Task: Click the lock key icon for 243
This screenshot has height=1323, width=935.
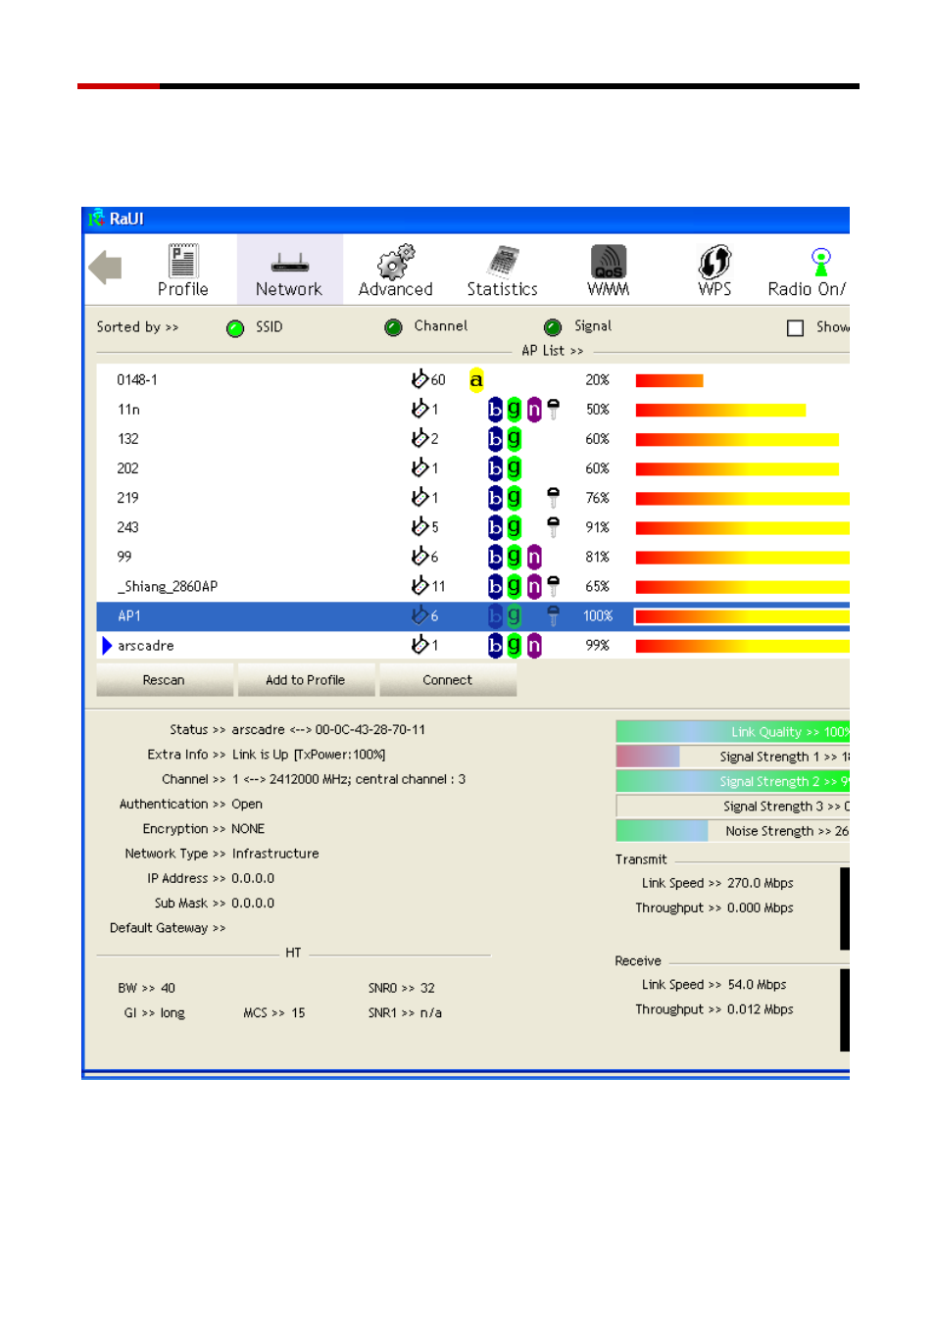Action: tap(553, 527)
